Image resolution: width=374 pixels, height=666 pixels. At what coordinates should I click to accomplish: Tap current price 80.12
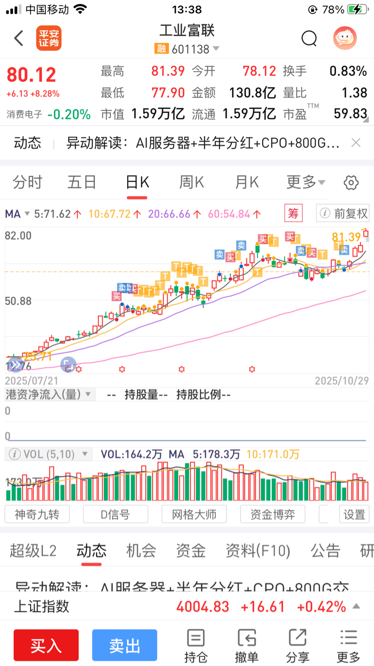[x=31, y=75]
